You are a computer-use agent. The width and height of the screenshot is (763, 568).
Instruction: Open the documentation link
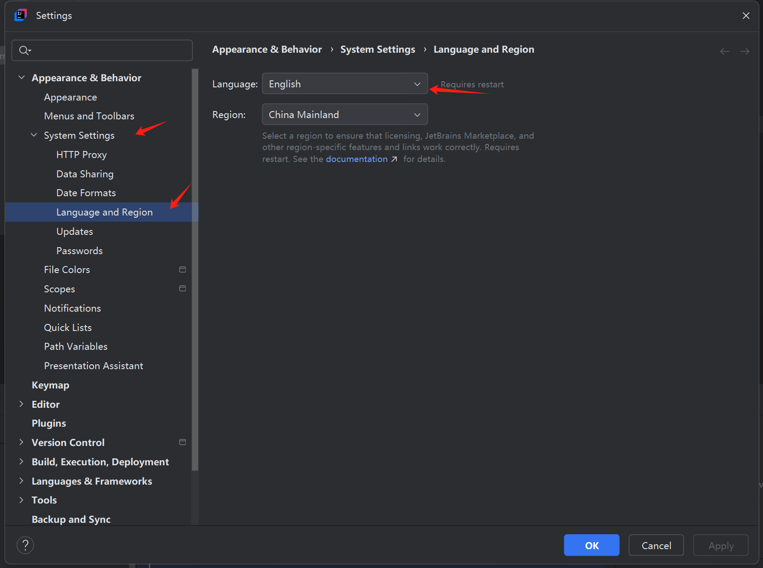(357, 159)
